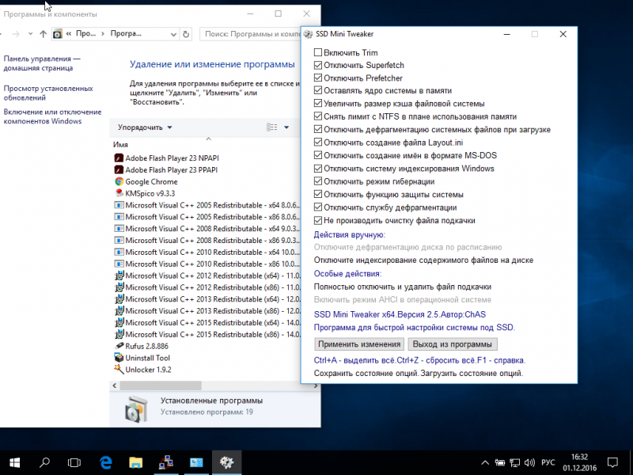Click the horizontal scrollbar thumb in program list
The height and width of the screenshot is (475, 633).
[x=161, y=386]
